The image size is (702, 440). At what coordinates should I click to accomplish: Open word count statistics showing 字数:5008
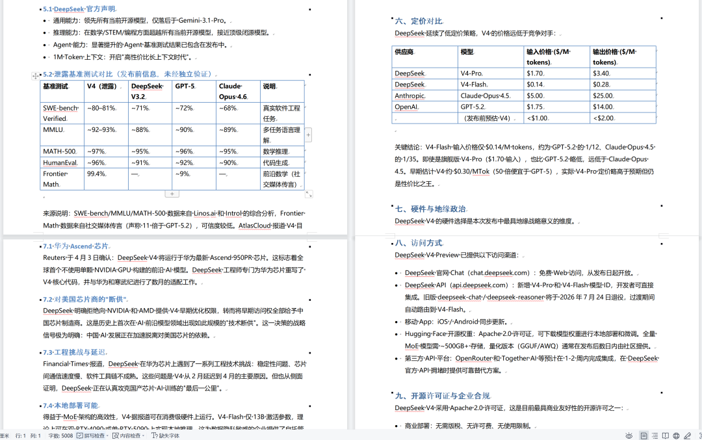coord(62,434)
